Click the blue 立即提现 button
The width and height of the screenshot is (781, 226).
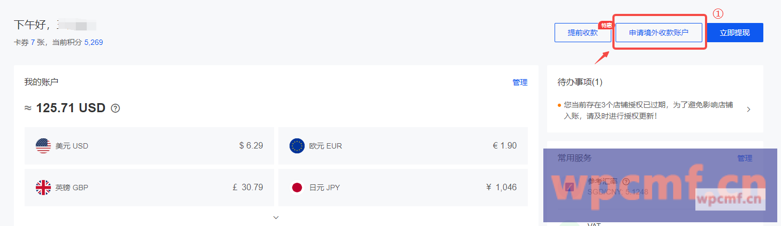735,33
